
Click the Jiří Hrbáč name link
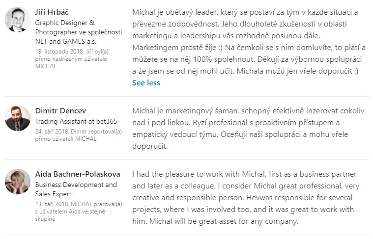tap(52, 12)
